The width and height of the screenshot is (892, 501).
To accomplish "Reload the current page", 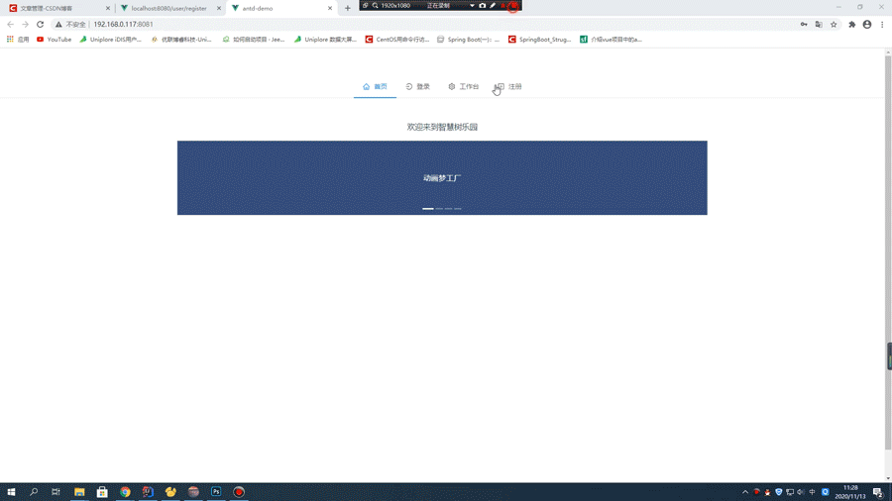I will (x=40, y=25).
